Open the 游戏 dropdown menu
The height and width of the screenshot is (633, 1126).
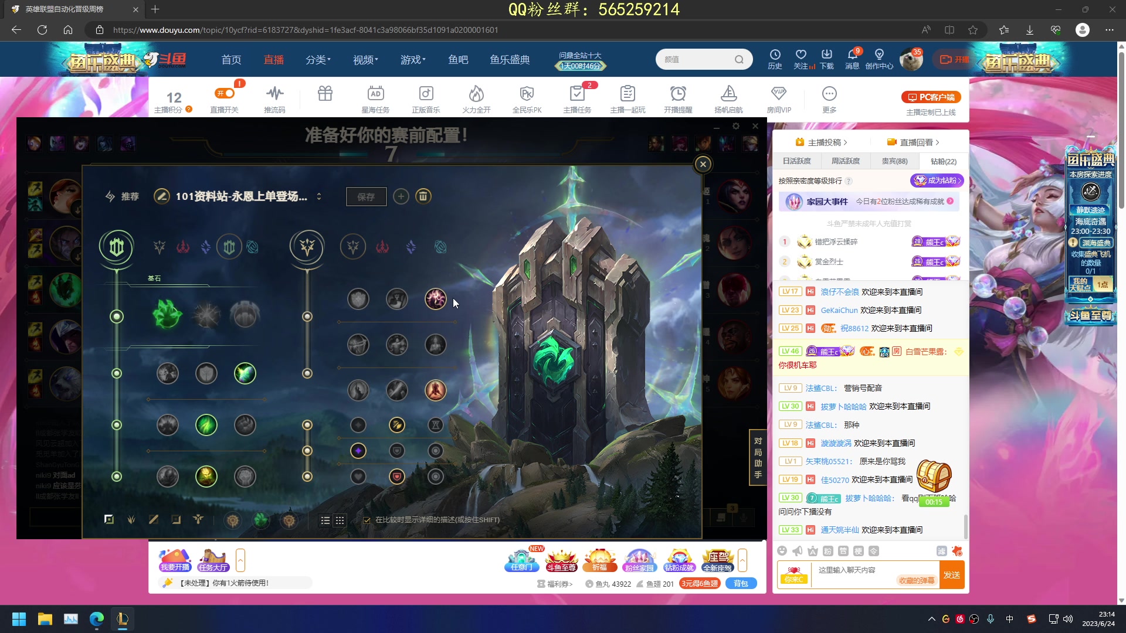(x=413, y=59)
